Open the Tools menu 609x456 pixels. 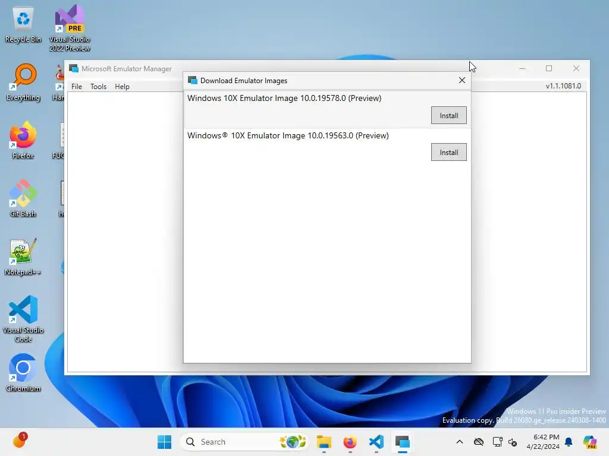(x=98, y=87)
